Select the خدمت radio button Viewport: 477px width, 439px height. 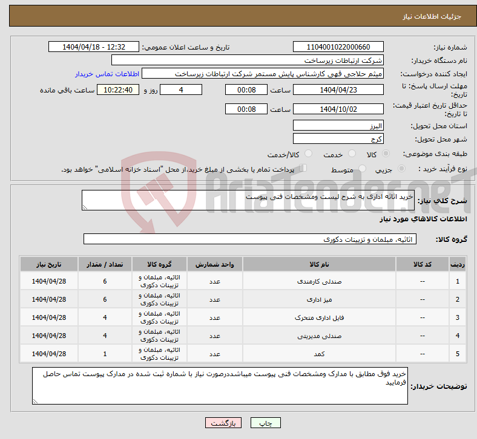(x=352, y=154)
